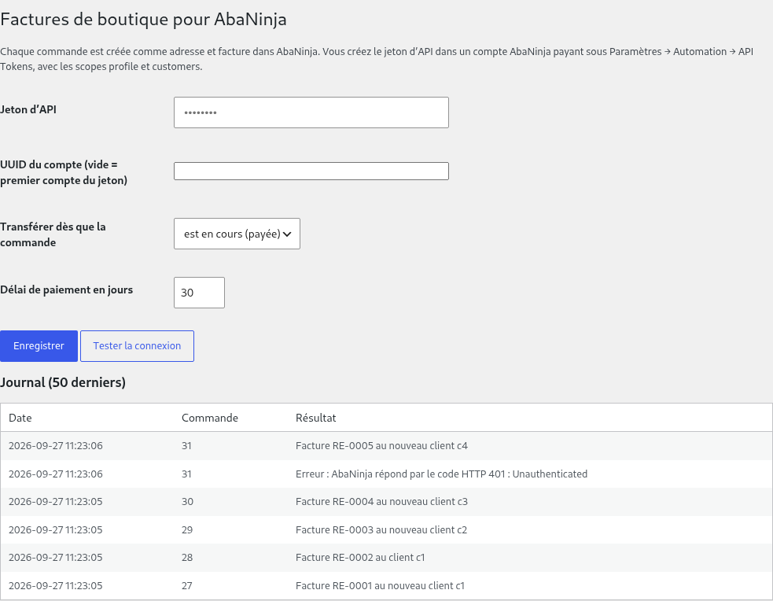
Task: Select 'Facture RE-0002 au client c1' entry
Action: point(360,557)
